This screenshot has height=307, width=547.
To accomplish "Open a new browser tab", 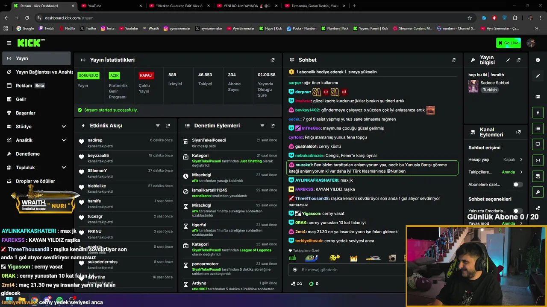I will 354,6.
